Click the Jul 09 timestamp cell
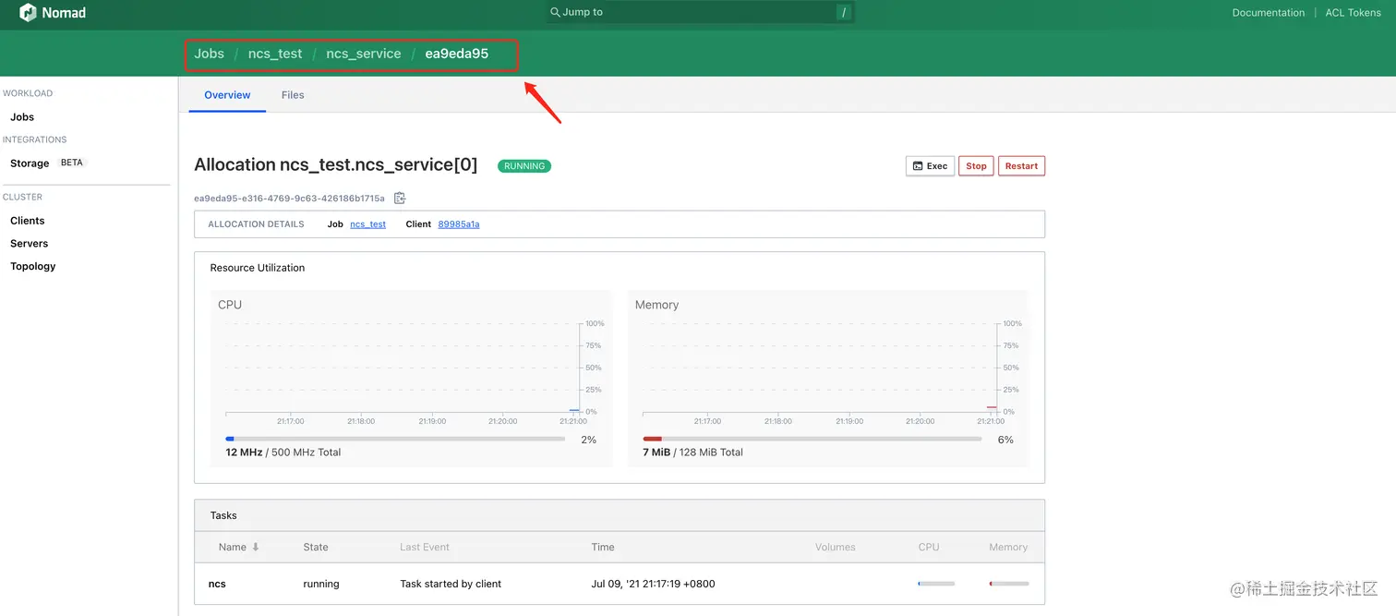 point(654,584)
